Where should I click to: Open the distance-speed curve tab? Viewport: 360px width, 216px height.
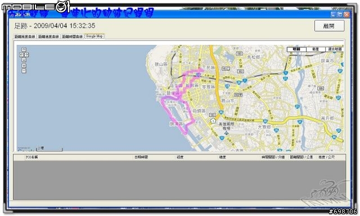click(x=48, y=36)
